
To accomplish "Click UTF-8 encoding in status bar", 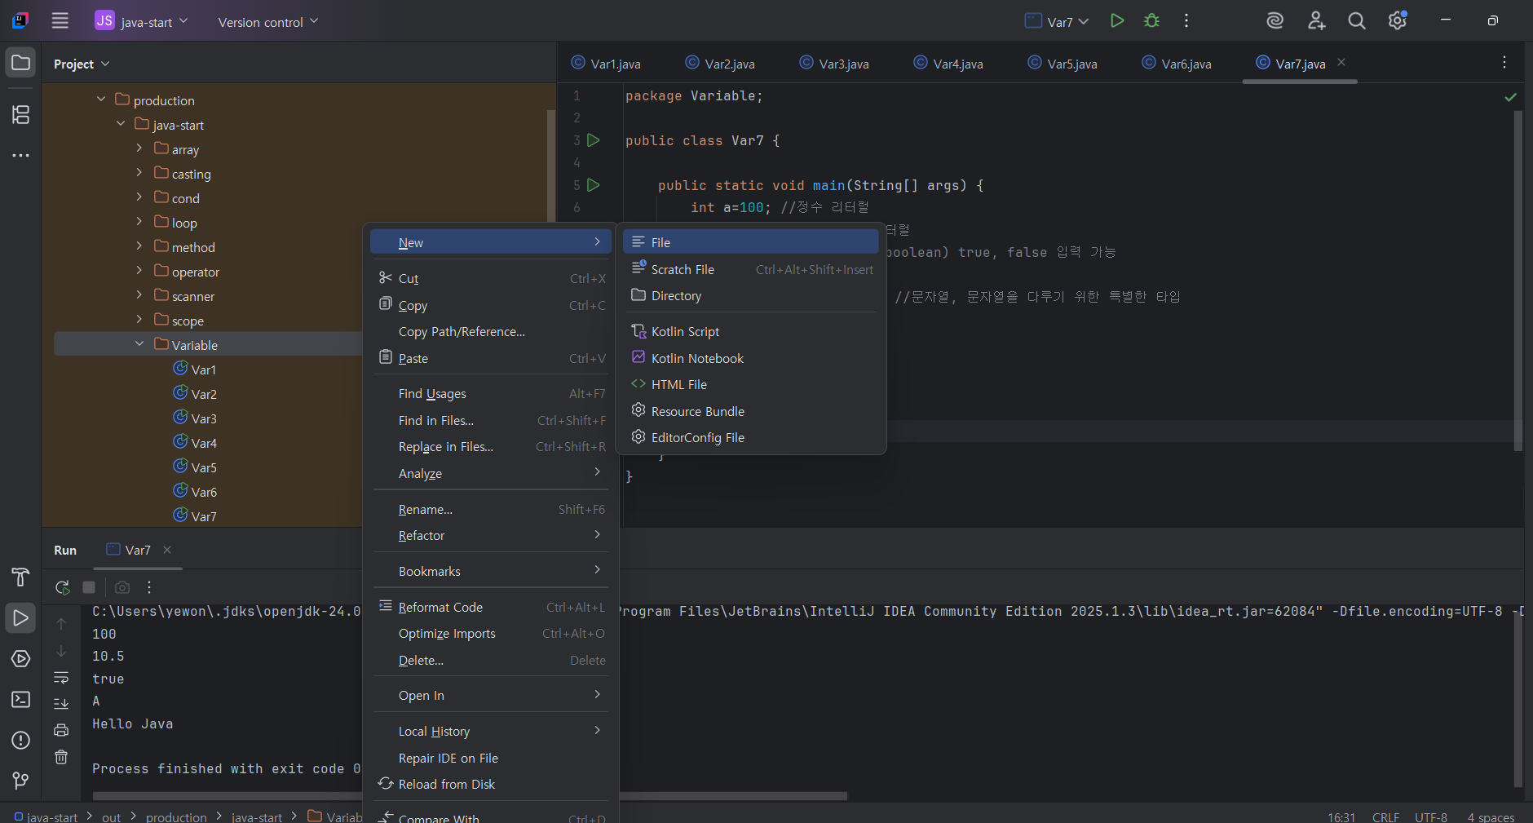I will [x=1431, y=816].
